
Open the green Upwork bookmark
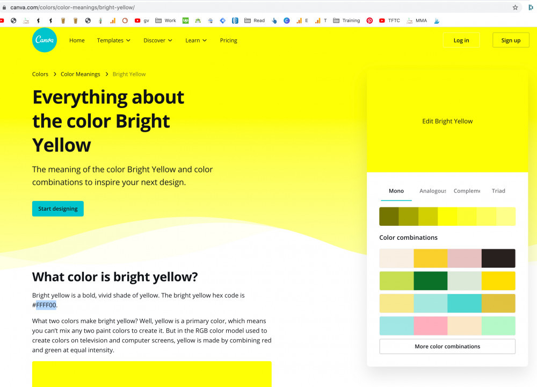186,20
